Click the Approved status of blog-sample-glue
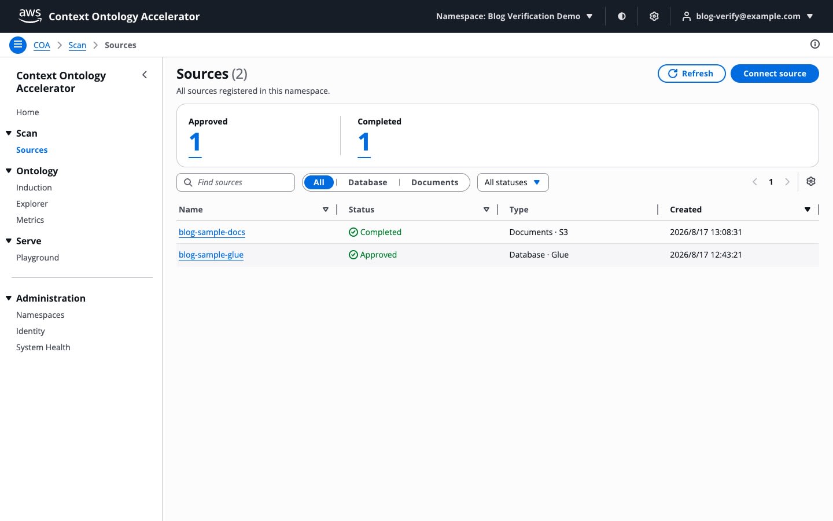 pos(373,255)
